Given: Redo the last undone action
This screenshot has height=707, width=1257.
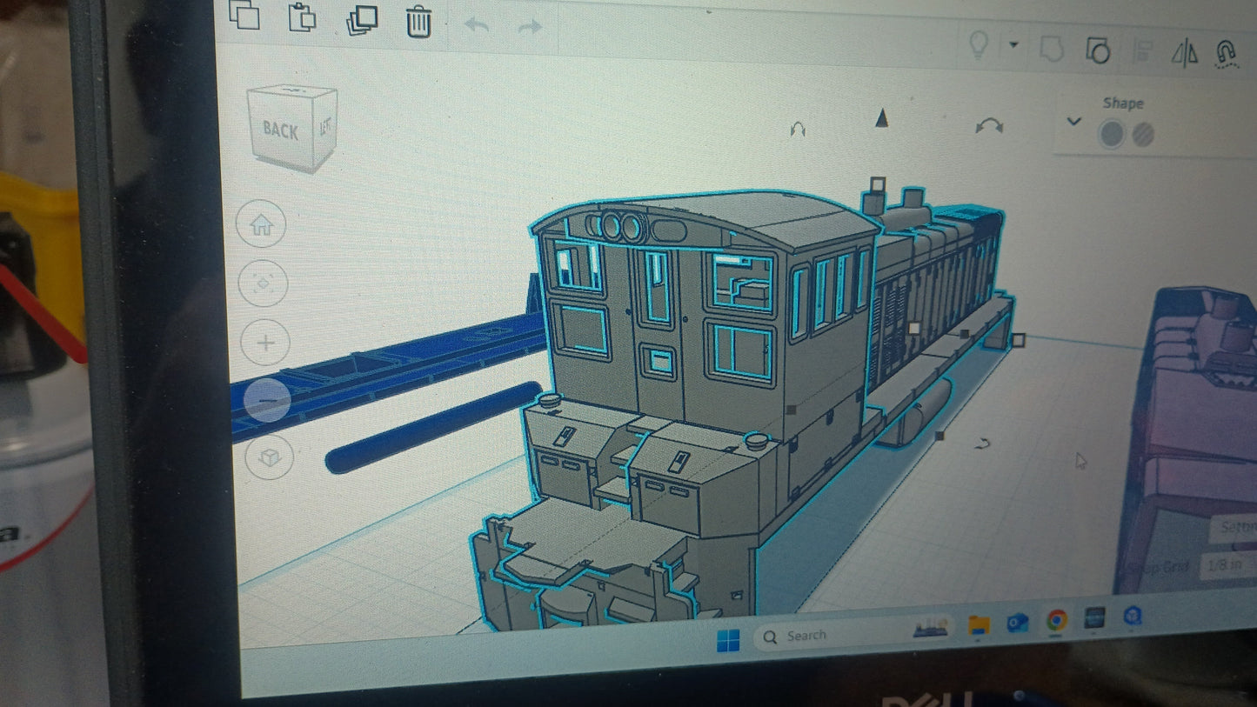Looking at the screenshot, I should [530, 27].
